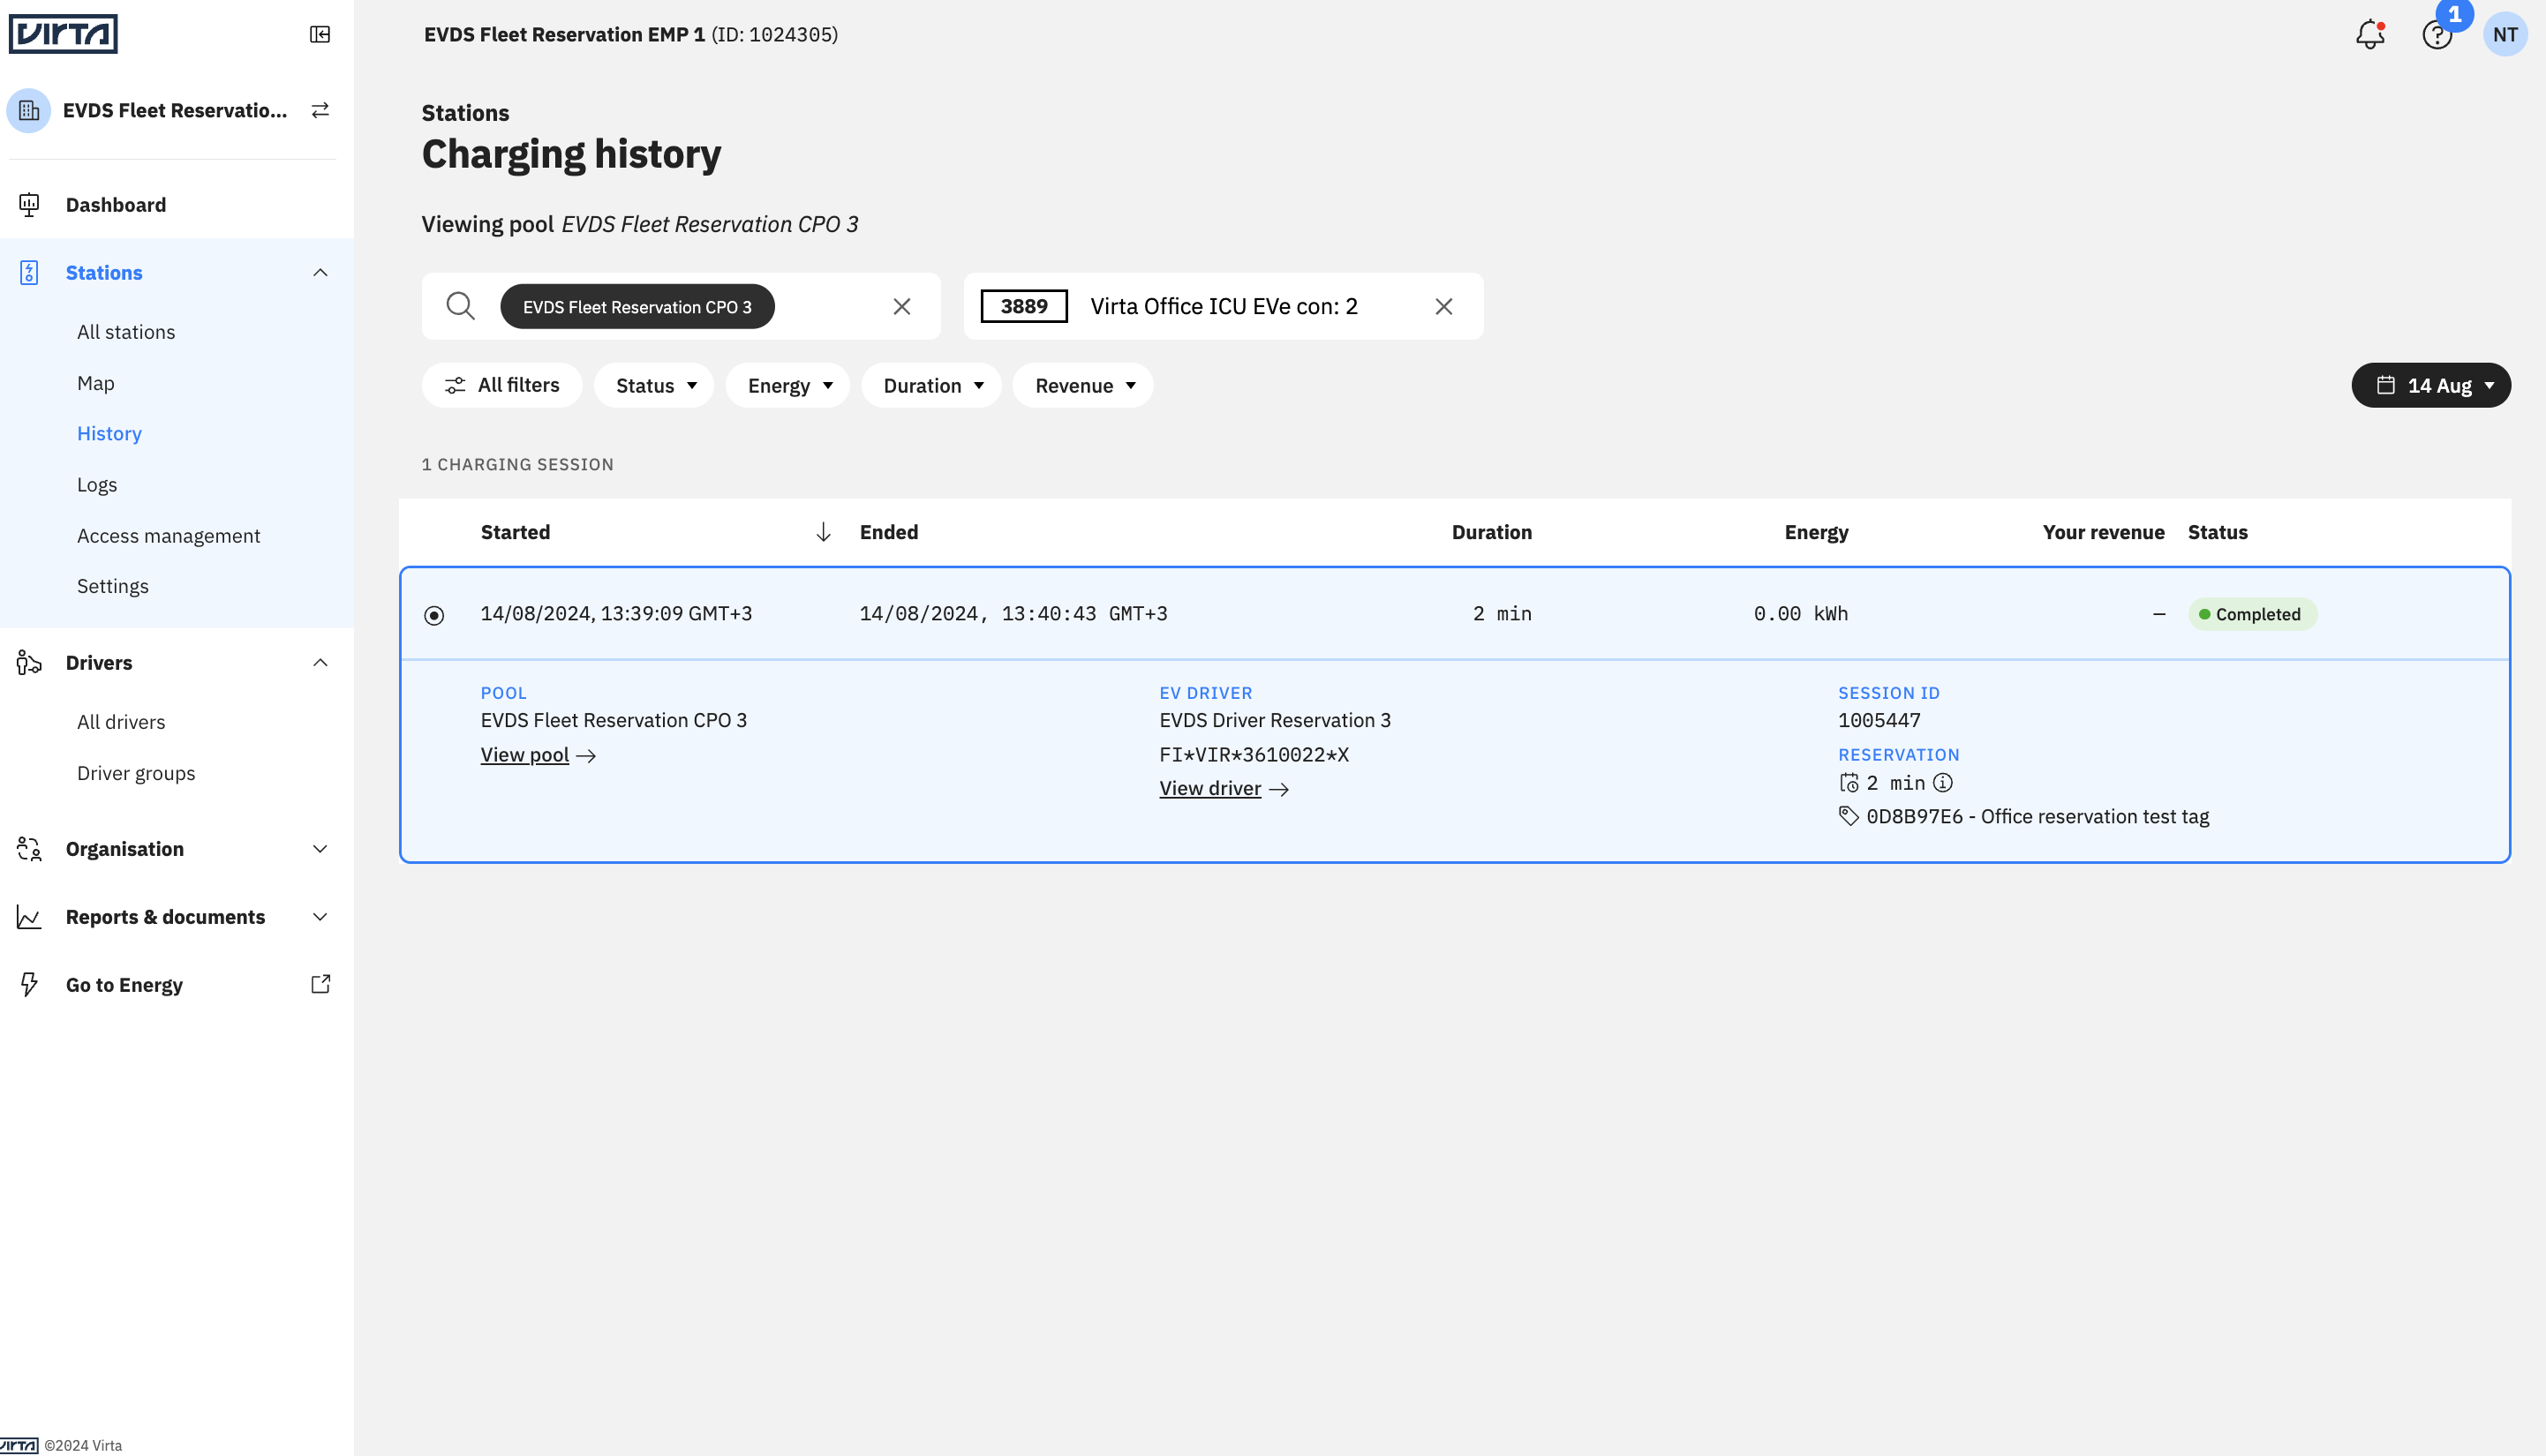The height and width of the screenshot is (1456, 2546).
Task: Click the organisation building avatar icon
Action: (29, 110)
